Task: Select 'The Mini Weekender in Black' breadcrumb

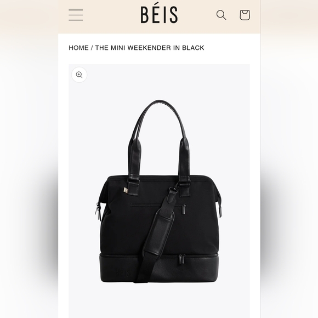Action: [x=150, y=48]
